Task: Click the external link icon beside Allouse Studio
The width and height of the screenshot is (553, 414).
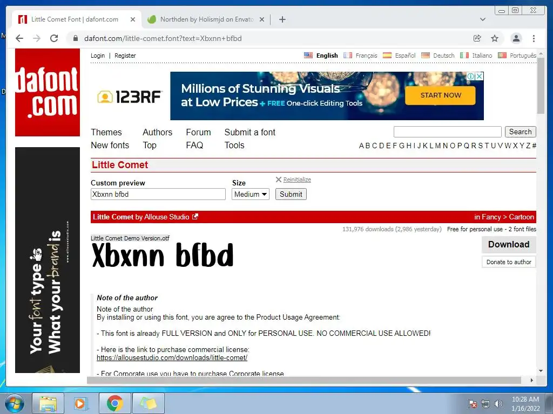Action: [195, 217]
